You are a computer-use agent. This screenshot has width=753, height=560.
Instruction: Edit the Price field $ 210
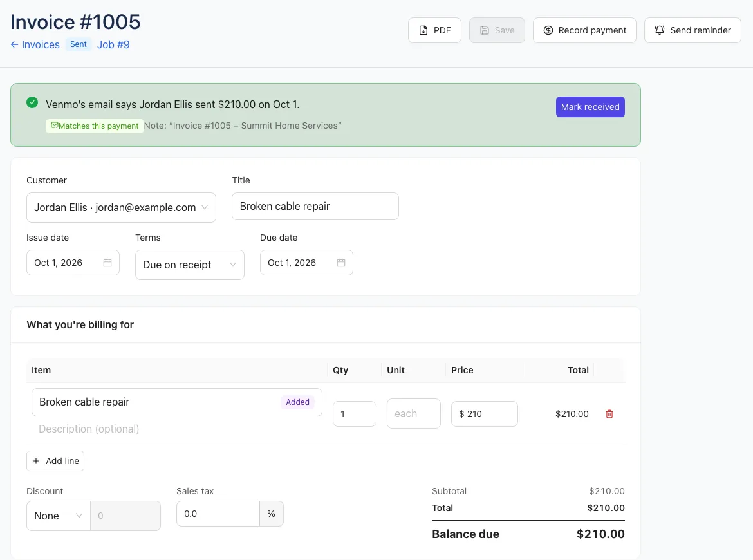click(x=485, y=413)
